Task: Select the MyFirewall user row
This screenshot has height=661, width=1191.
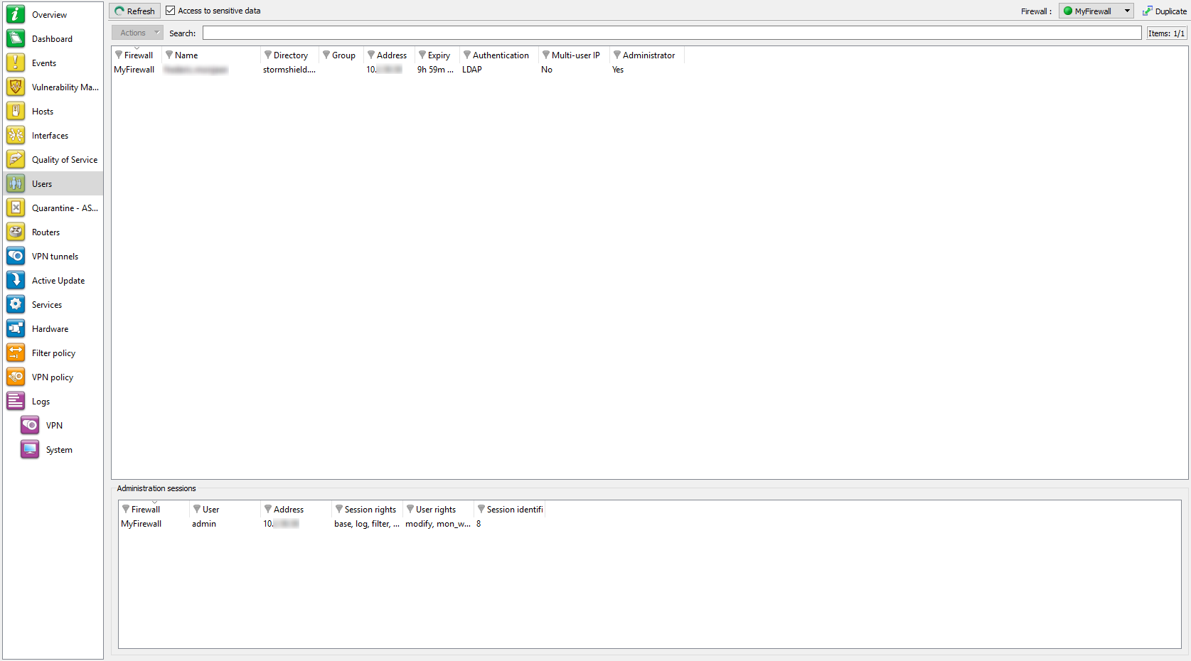Action: (398, 70)
